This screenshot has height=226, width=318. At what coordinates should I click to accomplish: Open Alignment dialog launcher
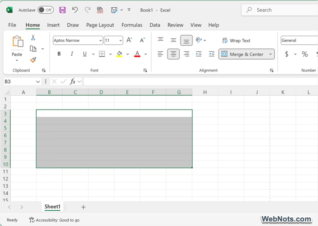(x=271, y=70)
